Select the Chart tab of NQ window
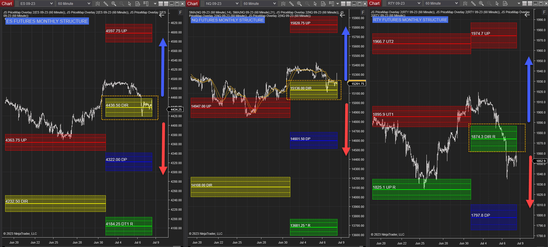 pyautogui.click(x=192, y=4)
